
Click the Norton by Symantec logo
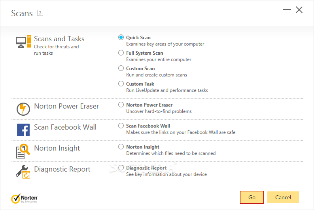[x=24, y=199]
